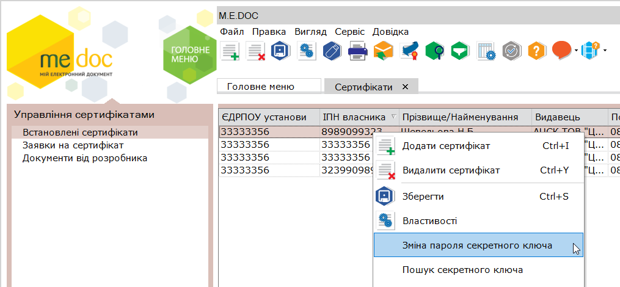This screenshot has width=620, height=287.
Task: Click the USB flash drive toolbar icon
Action: tap(332, 51)
